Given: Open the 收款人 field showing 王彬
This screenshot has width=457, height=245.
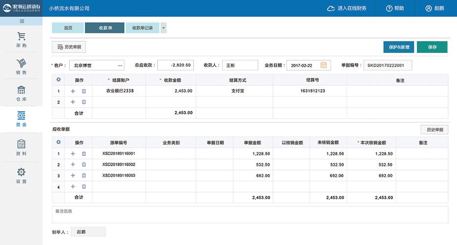Looking at the screenshot, I should (240, 65).
